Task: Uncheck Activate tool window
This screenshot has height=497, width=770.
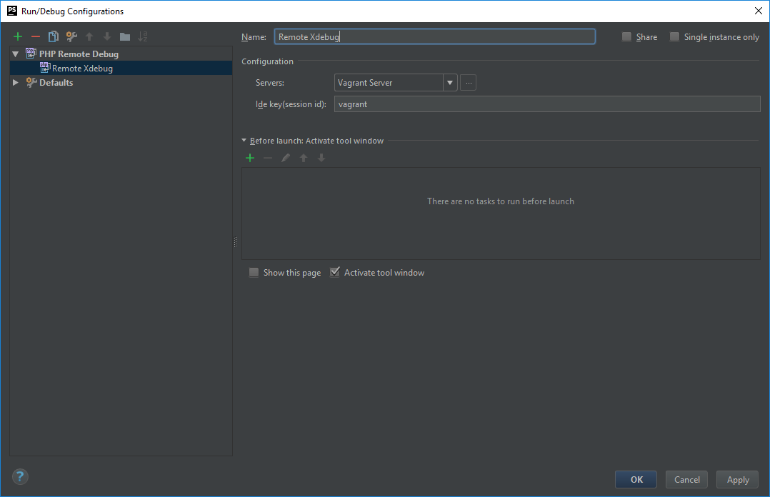Action: [335, 272]
